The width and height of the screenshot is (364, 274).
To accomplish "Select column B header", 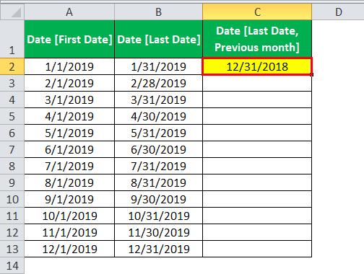I will [158, 12].
